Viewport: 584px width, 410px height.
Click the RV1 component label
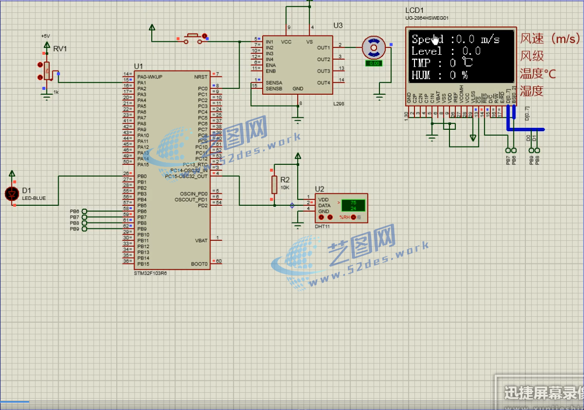60,49
